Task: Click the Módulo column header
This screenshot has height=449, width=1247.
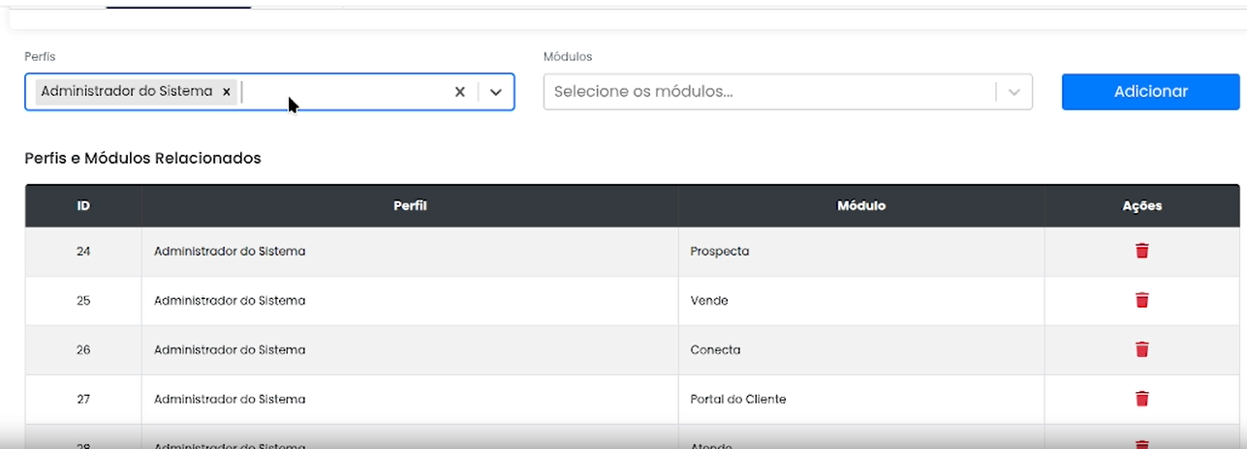Action: click(860, 206)
